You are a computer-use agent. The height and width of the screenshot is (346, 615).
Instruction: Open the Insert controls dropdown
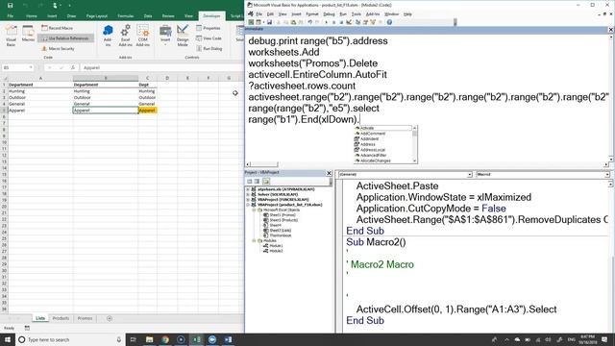pos(165,35)
